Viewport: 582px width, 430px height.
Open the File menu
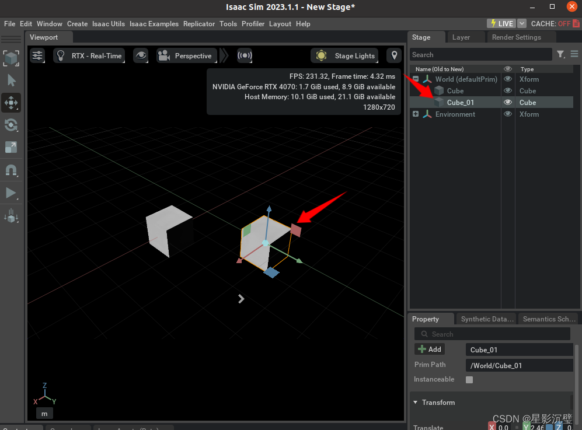10,24
